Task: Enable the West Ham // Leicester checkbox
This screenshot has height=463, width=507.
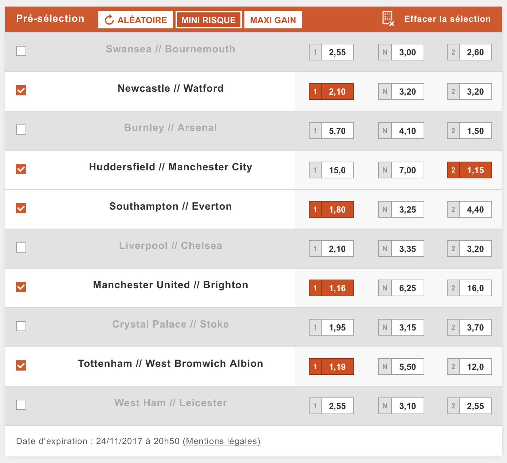Action: [x=21, y=405]
